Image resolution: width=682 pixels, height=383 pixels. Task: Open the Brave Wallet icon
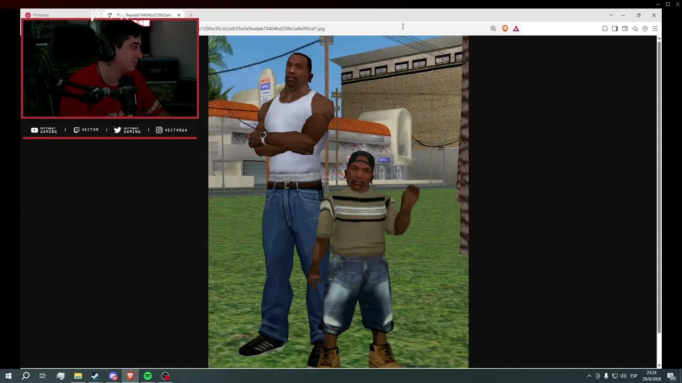(625, 29)
